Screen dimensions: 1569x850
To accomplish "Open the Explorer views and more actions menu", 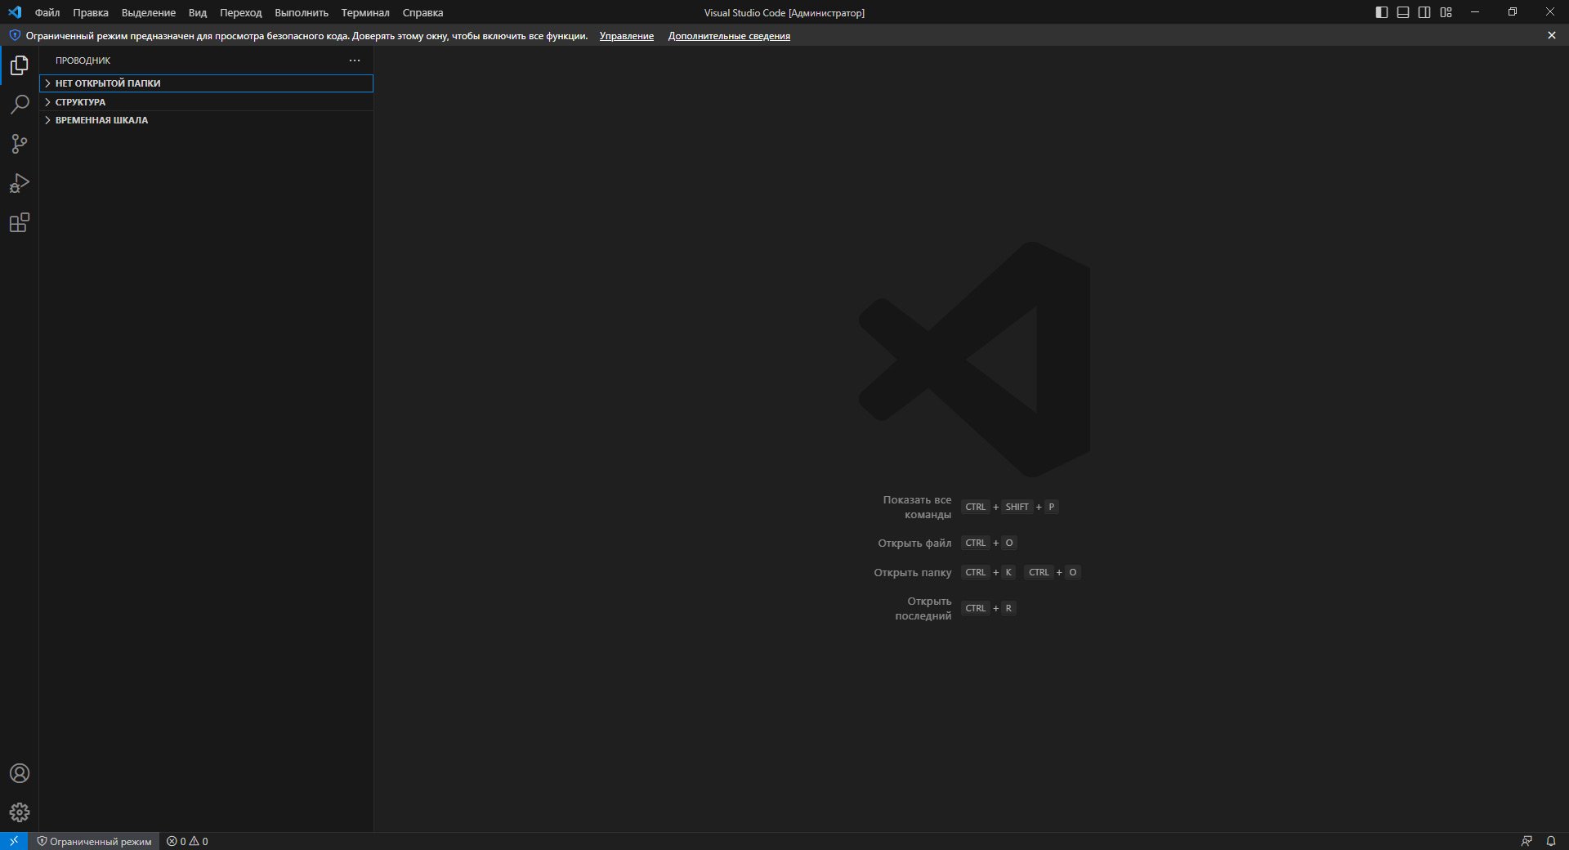I will [x=355, y=60].
